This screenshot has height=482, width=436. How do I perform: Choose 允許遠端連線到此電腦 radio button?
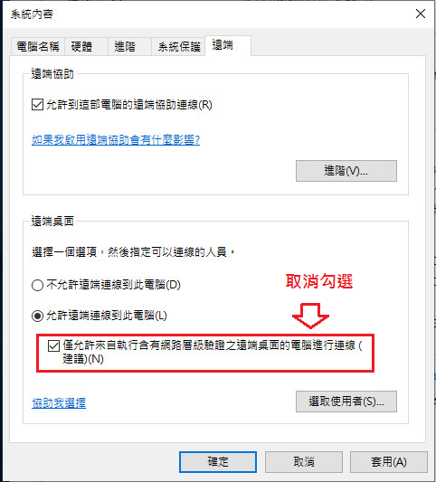pyautogui.click(x=37, y=316)
